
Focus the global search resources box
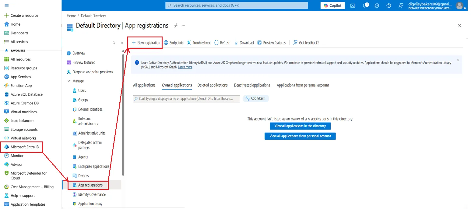(237, 5)
